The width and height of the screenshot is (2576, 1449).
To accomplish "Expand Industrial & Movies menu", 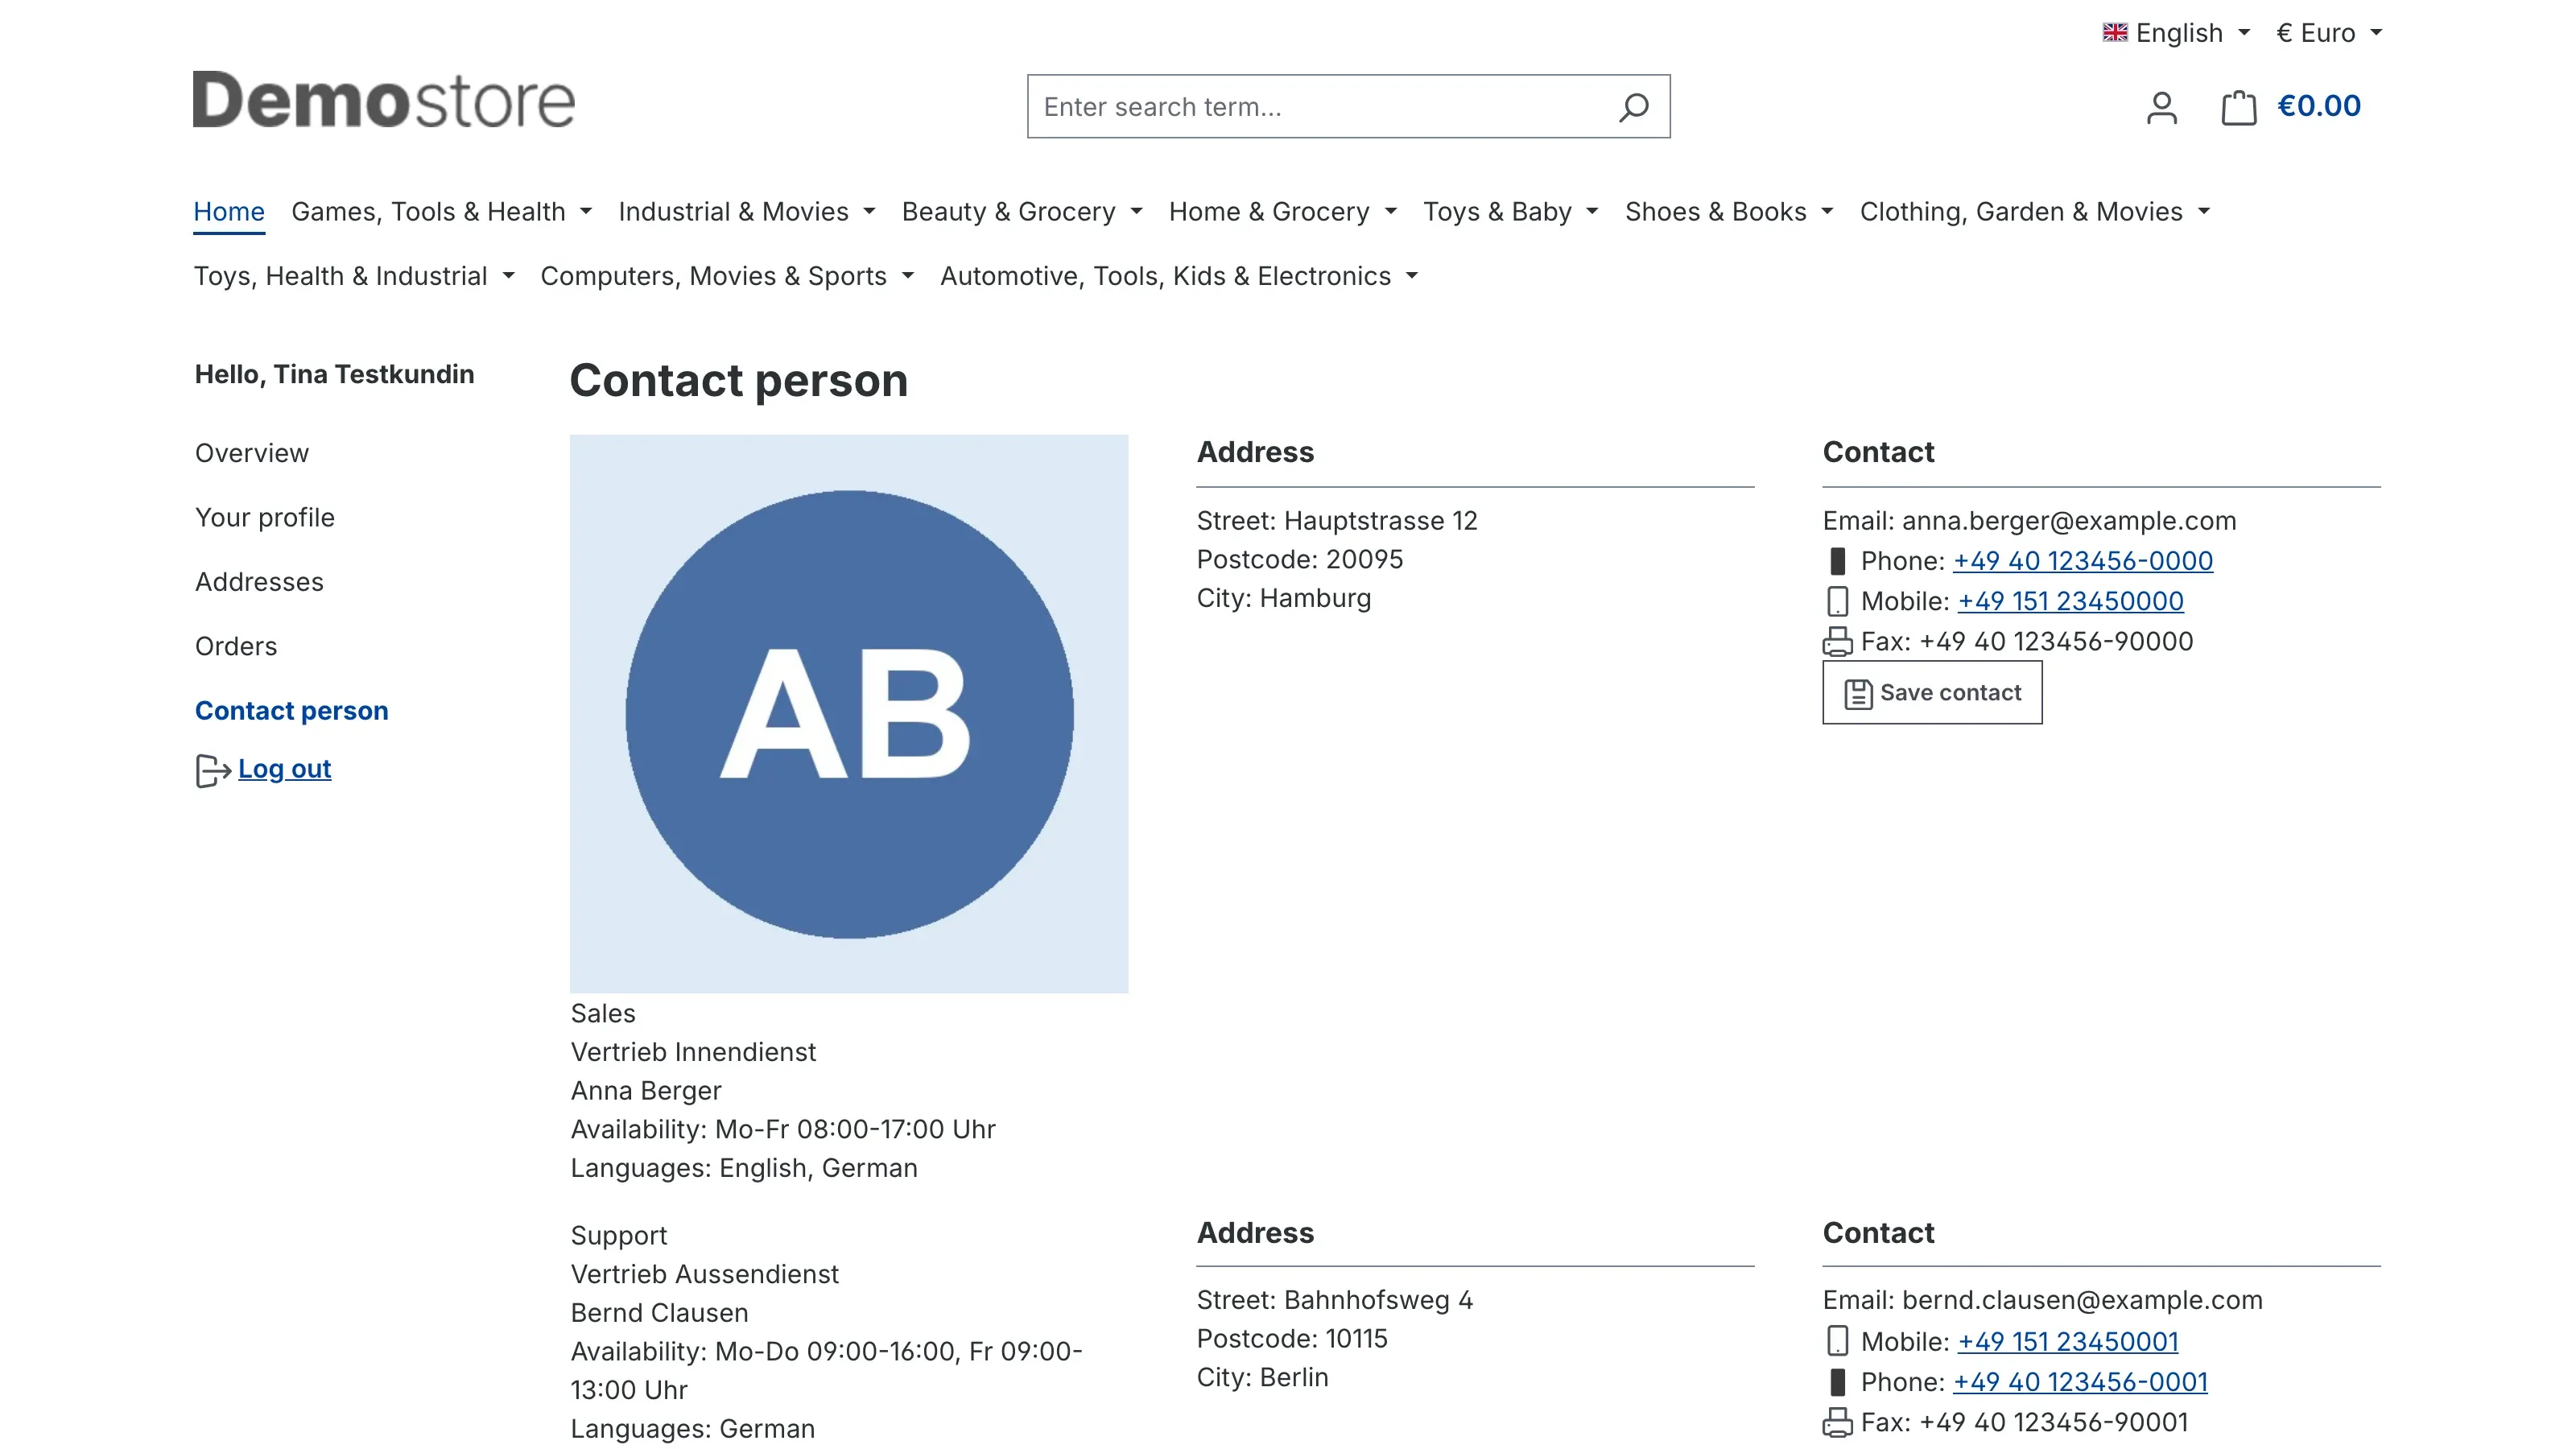I will pyautogui.click(x=746, y=212).
